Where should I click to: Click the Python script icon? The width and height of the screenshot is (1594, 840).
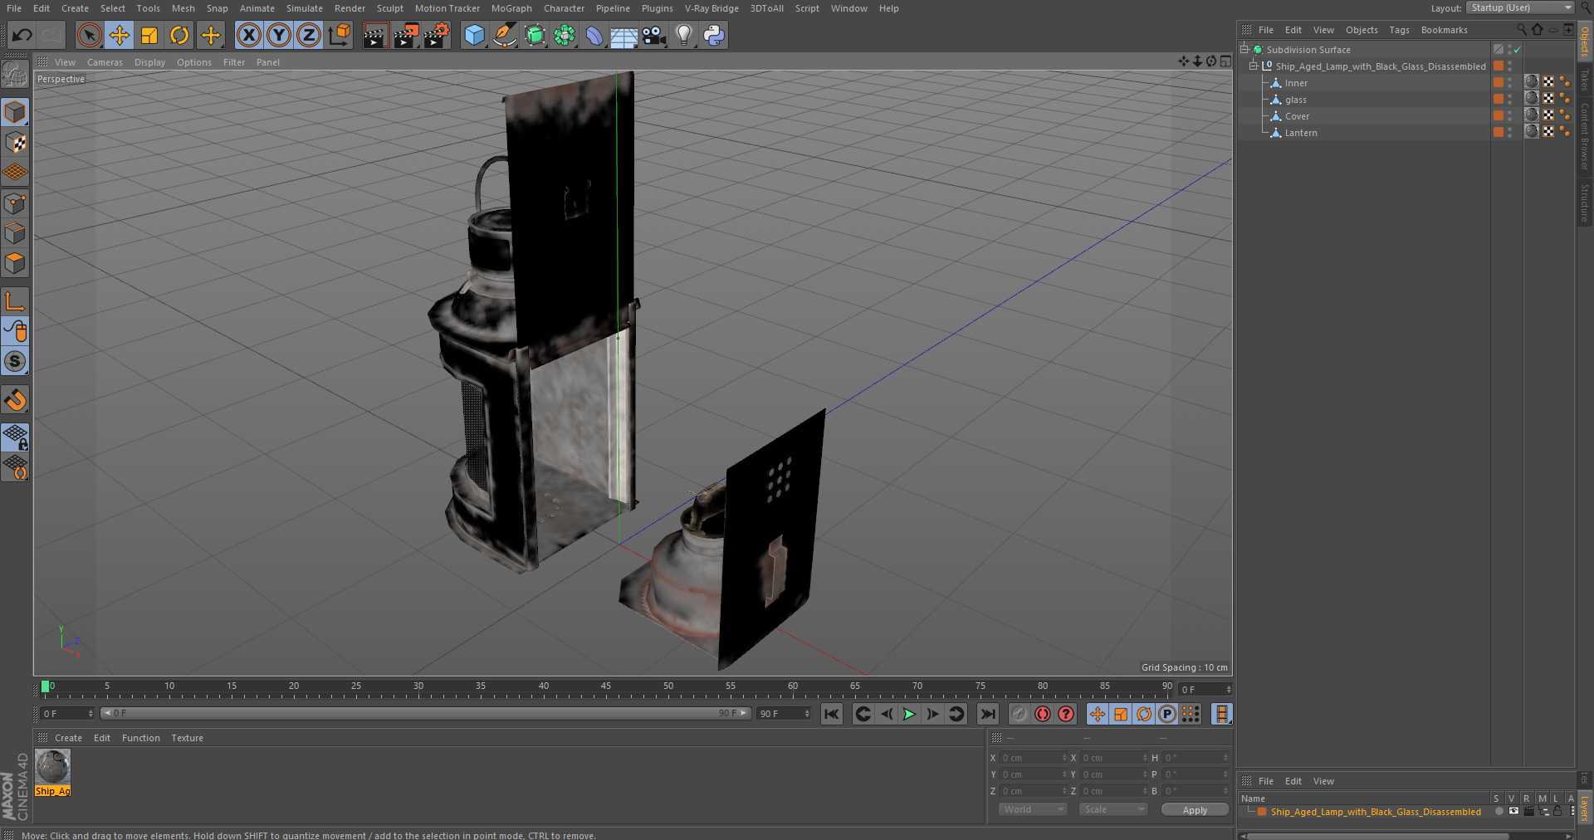(x=714, y=35)
